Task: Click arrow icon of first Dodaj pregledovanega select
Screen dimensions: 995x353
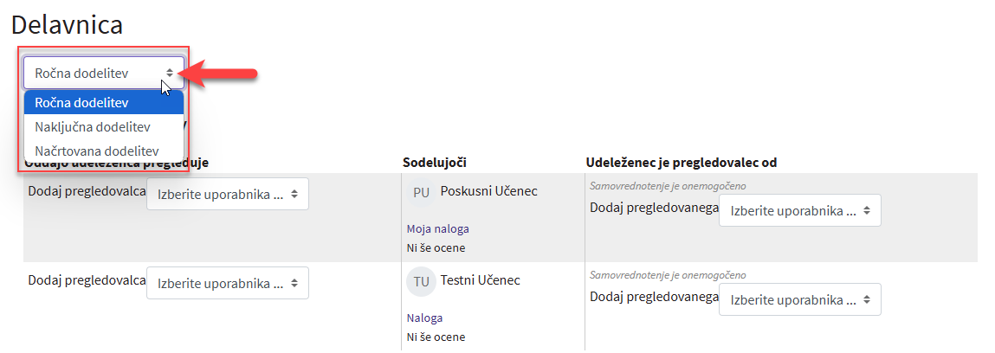Action: (x=866, y=210)
